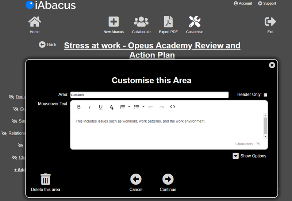Viewport: 292px width, 201px height.
Task: Click the editor scrollbar down arrow
Action: pyautogui.click(x=266, y=136)
